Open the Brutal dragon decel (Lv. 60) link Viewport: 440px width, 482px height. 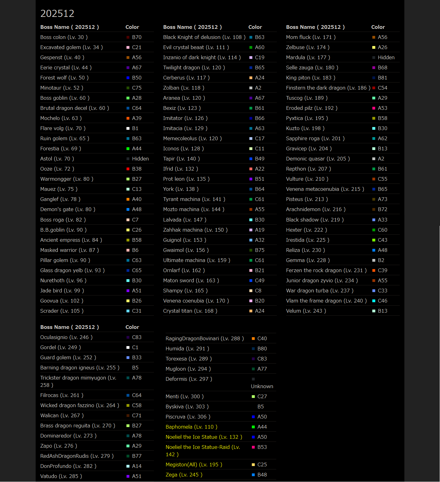pos(75,108)
